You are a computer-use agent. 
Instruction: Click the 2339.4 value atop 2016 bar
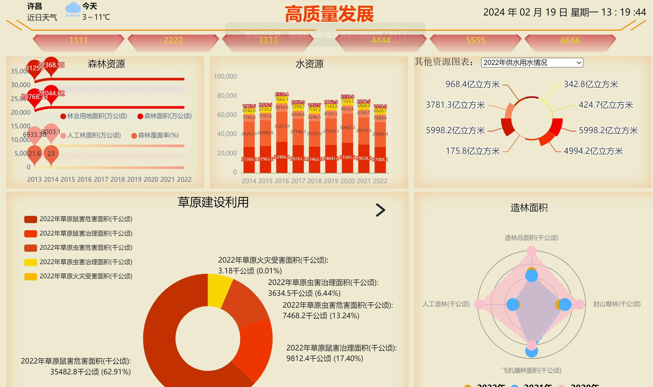point(282,94)
